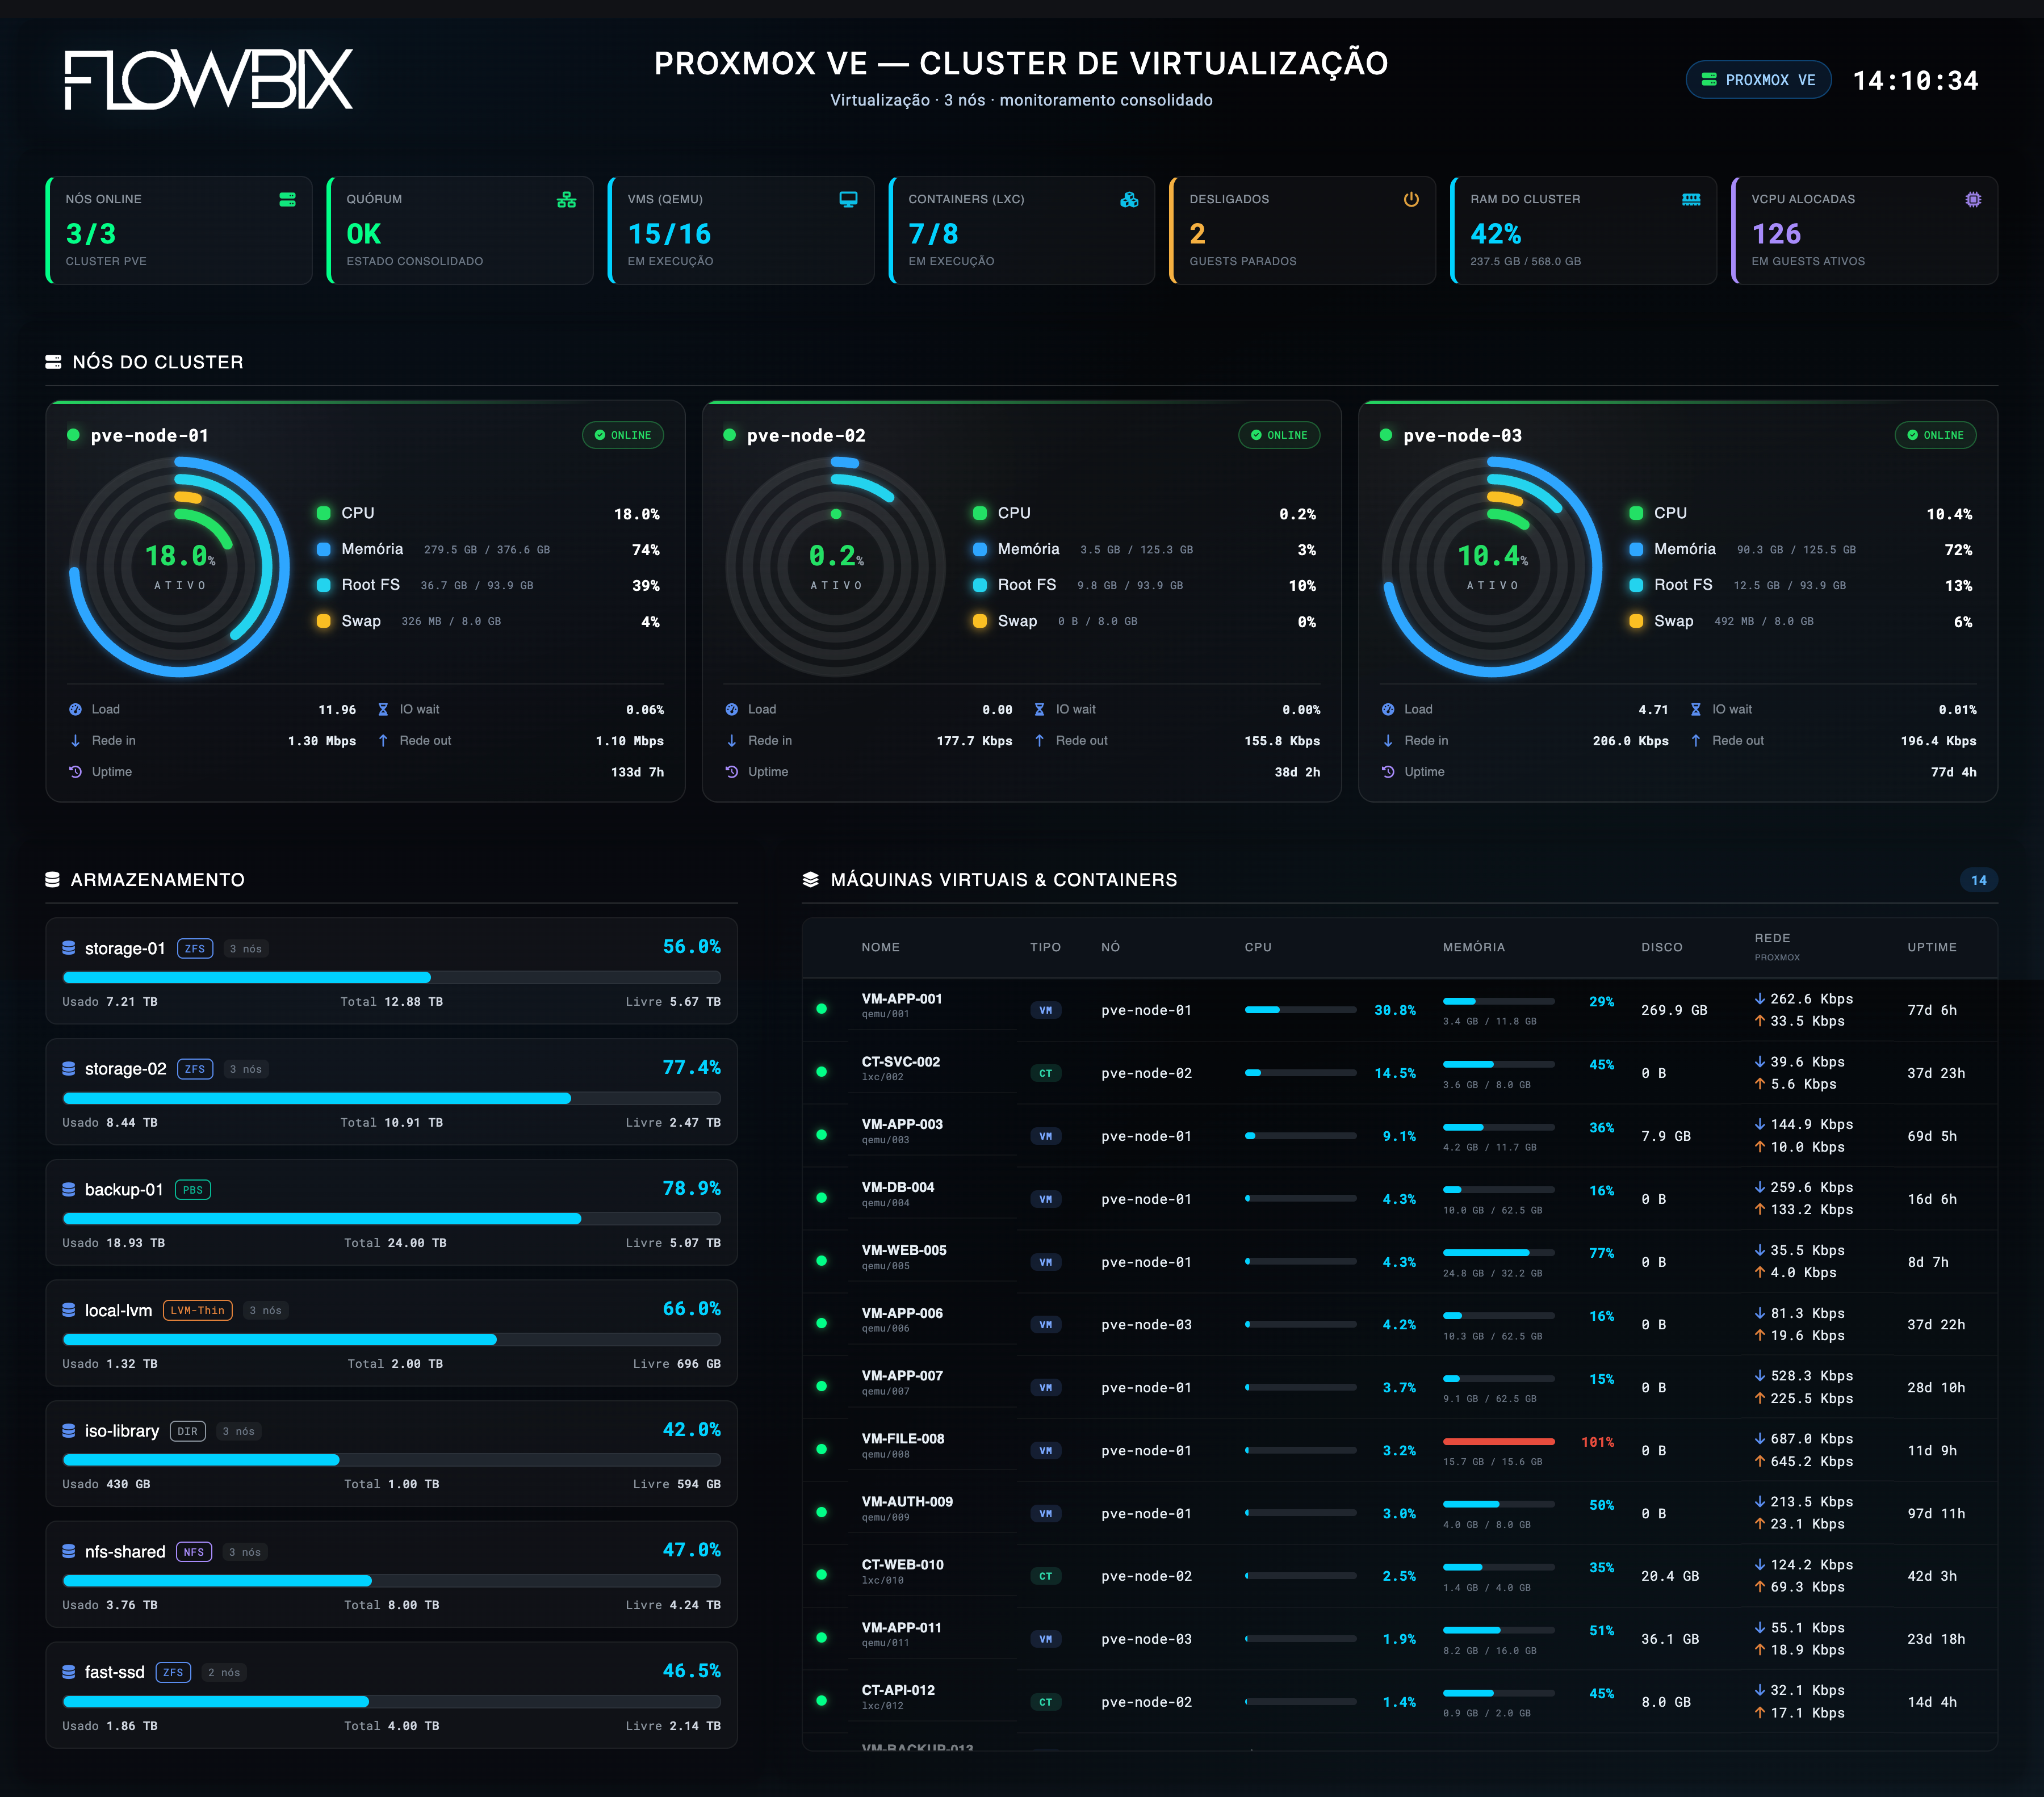The height and width of the screenshot is (1797, 2044).
Task: Click the layers icon beside Máquinas Virtuais heading
Action: coord(811,880)
